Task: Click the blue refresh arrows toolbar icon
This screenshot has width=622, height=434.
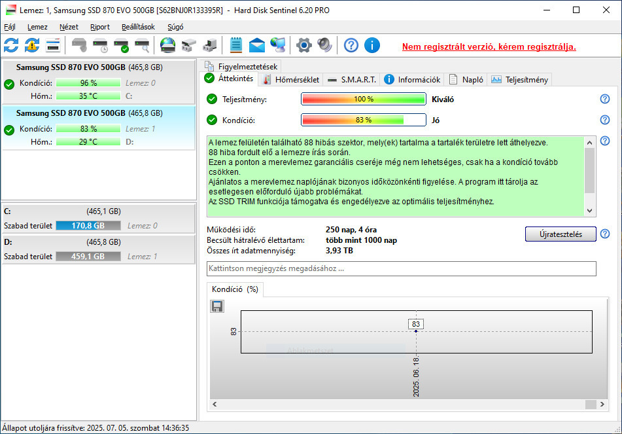Action: [11, 45]
